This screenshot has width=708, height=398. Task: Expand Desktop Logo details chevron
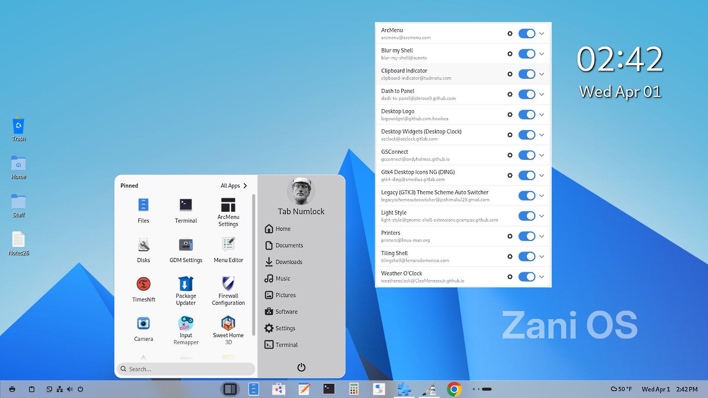tap(542, 115)
